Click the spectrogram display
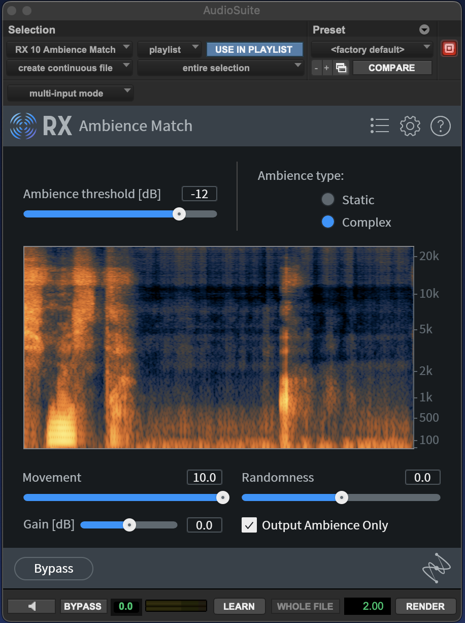 click(x=219, y=348)
